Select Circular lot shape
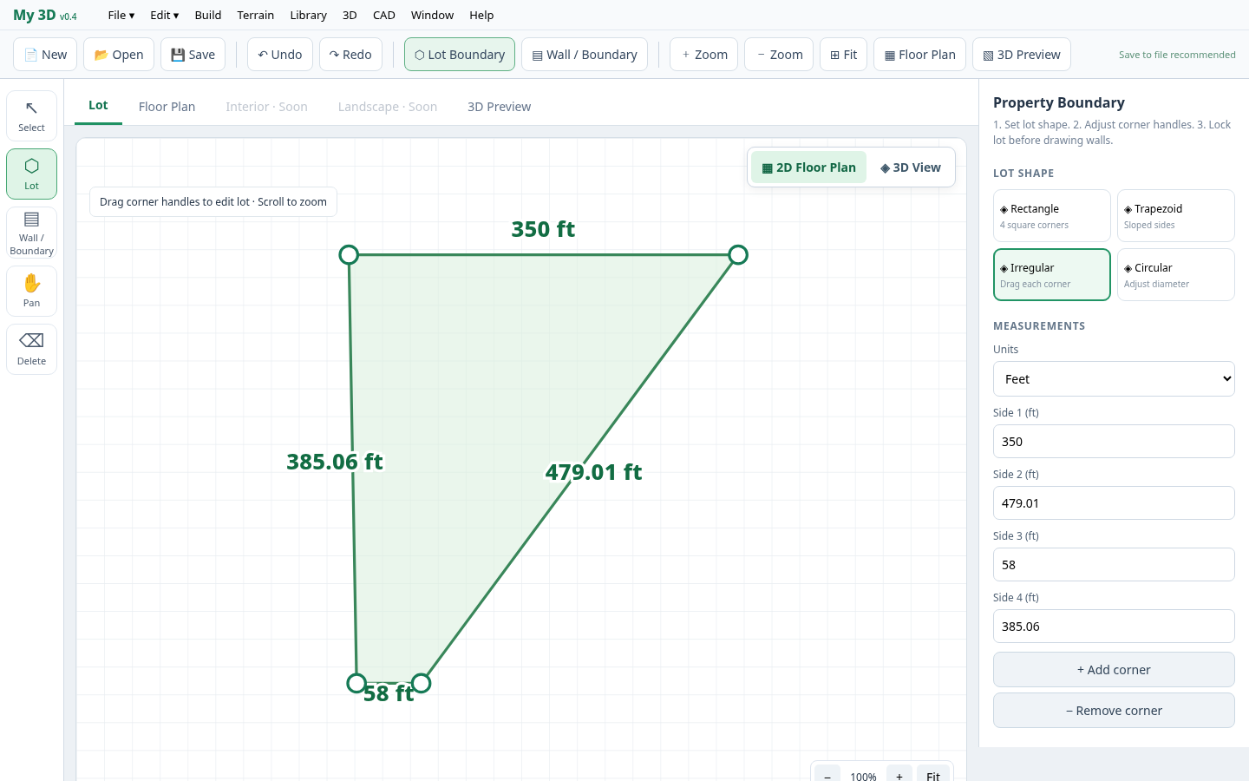The height and width of the screenshot is (781, 1249). [x=1175, y=274]
